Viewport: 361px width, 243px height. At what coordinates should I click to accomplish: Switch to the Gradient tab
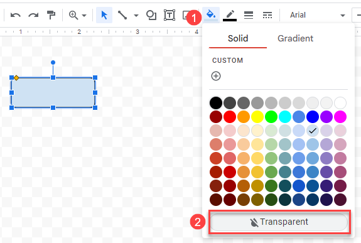295,38
